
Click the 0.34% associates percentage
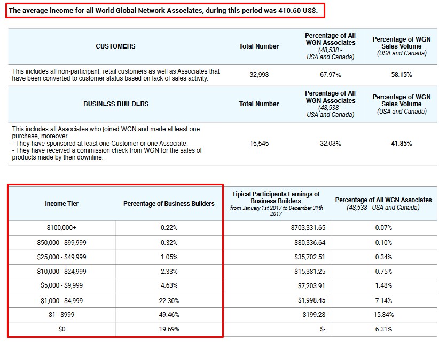383,257
